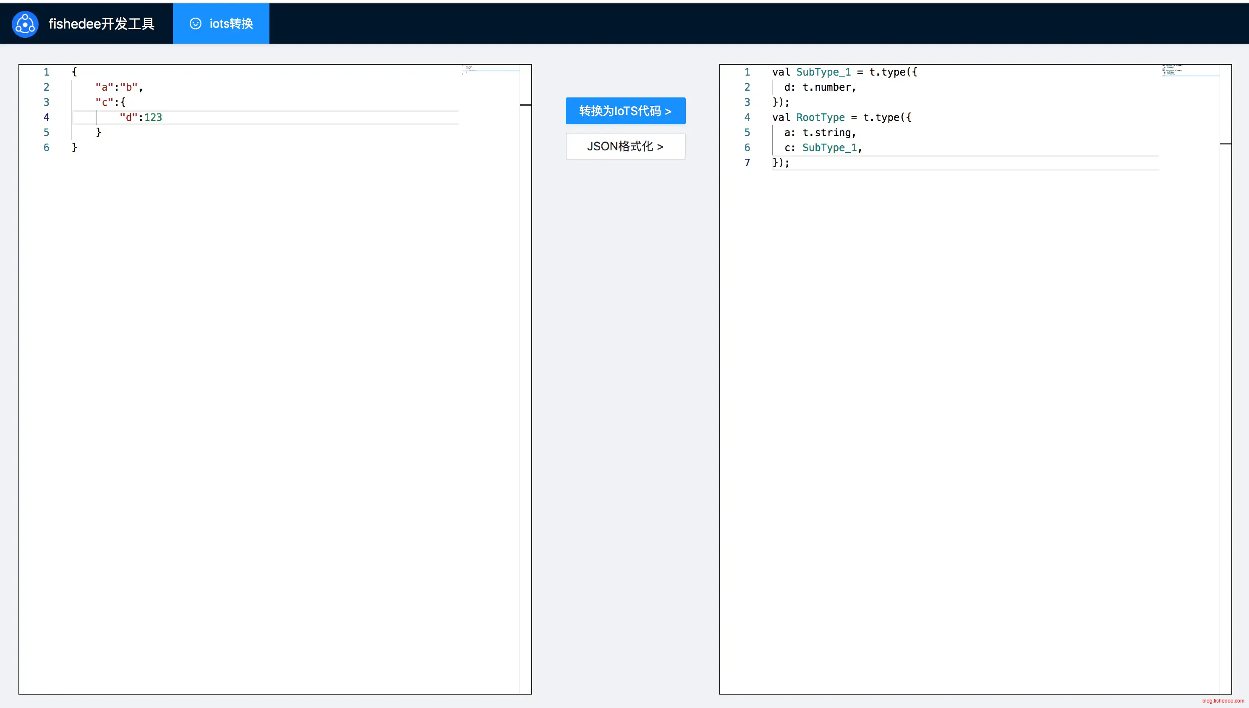Click line number 3 in JSON editor

pyautogui.click(x=46, y=102)
